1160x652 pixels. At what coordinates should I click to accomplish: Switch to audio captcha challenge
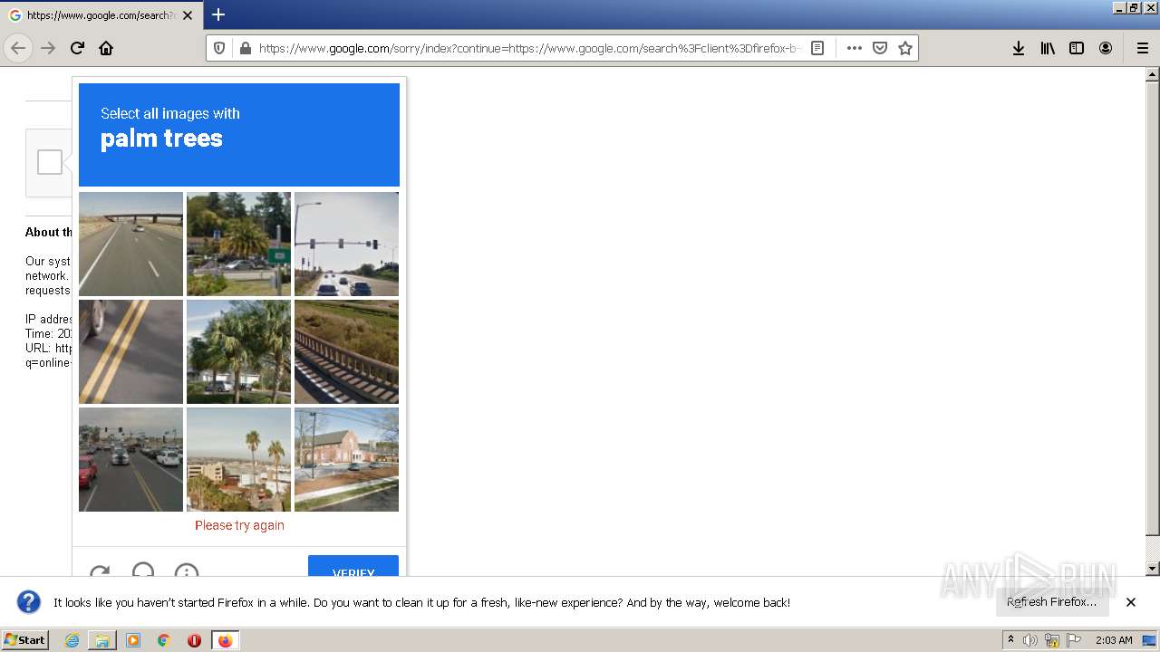[143, 570]
